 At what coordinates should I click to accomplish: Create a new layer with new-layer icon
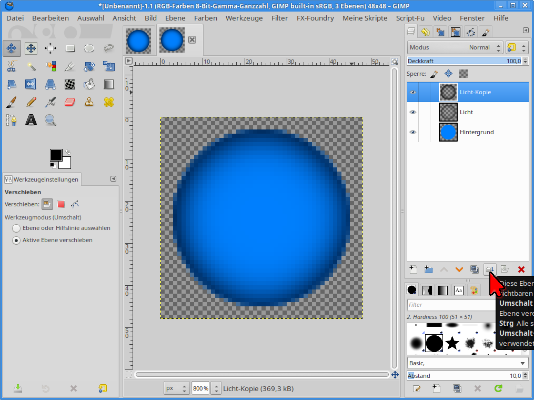click(413, 269)
